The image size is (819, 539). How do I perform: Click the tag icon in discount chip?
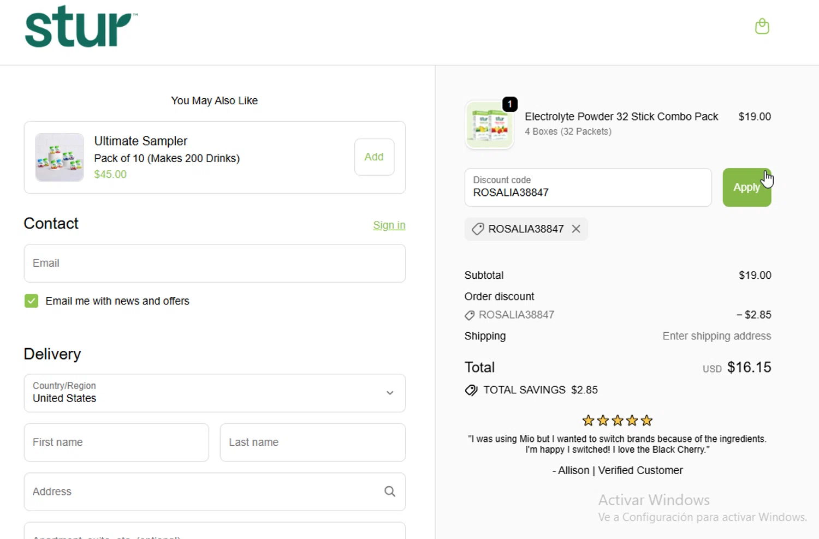[478, 229]
